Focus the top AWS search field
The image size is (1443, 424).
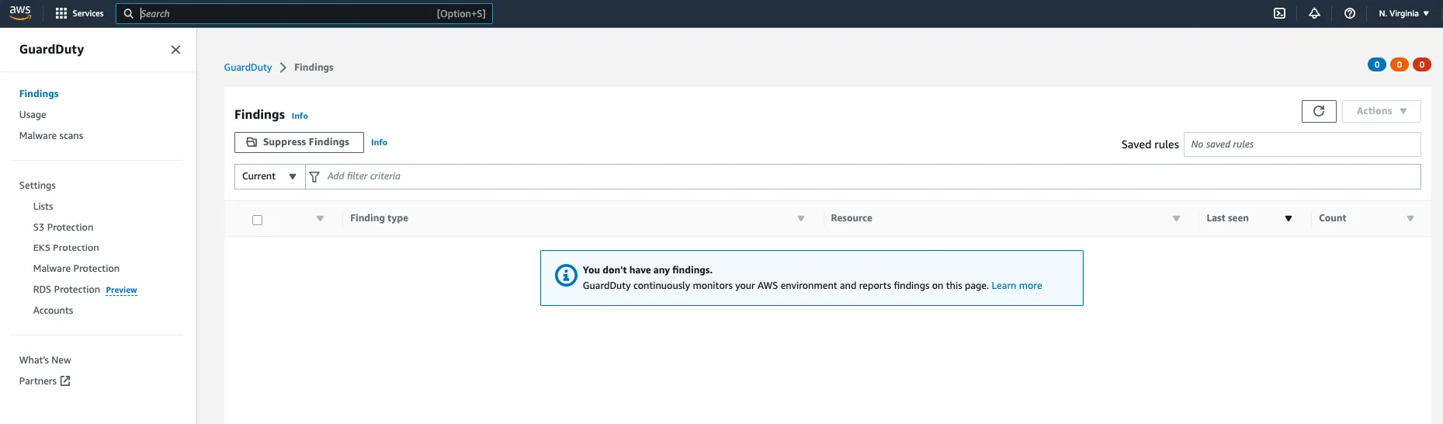304,13
